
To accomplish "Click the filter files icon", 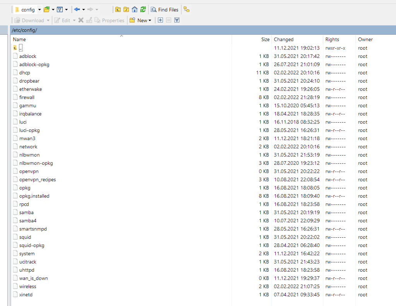I will (x=60, y=10).
